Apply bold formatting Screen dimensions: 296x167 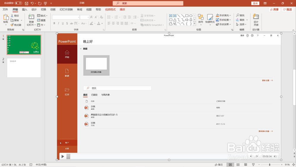coord(54,23)
